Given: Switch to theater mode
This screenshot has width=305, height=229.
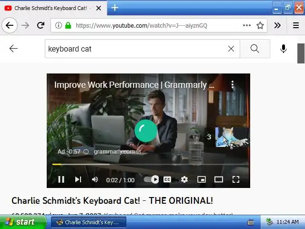Looking at the screenshot, I should [219, 179].
